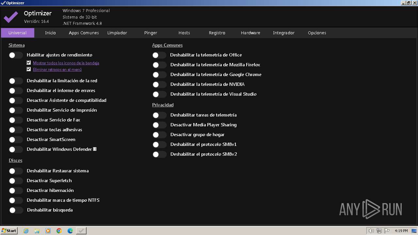The height and width of the screenshot is (235, 418).
Task: Click the Eliminar retrasos en el menú link
Action: tap(57, 70)
